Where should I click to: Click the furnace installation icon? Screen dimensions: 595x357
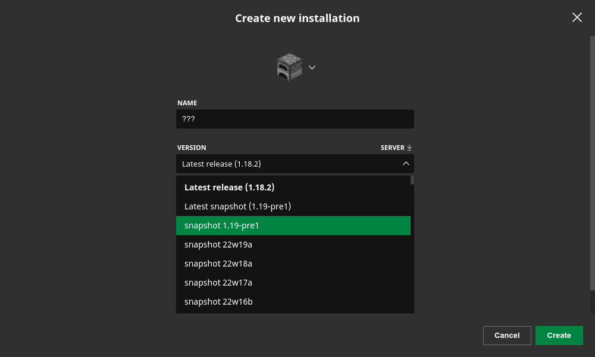289,67
